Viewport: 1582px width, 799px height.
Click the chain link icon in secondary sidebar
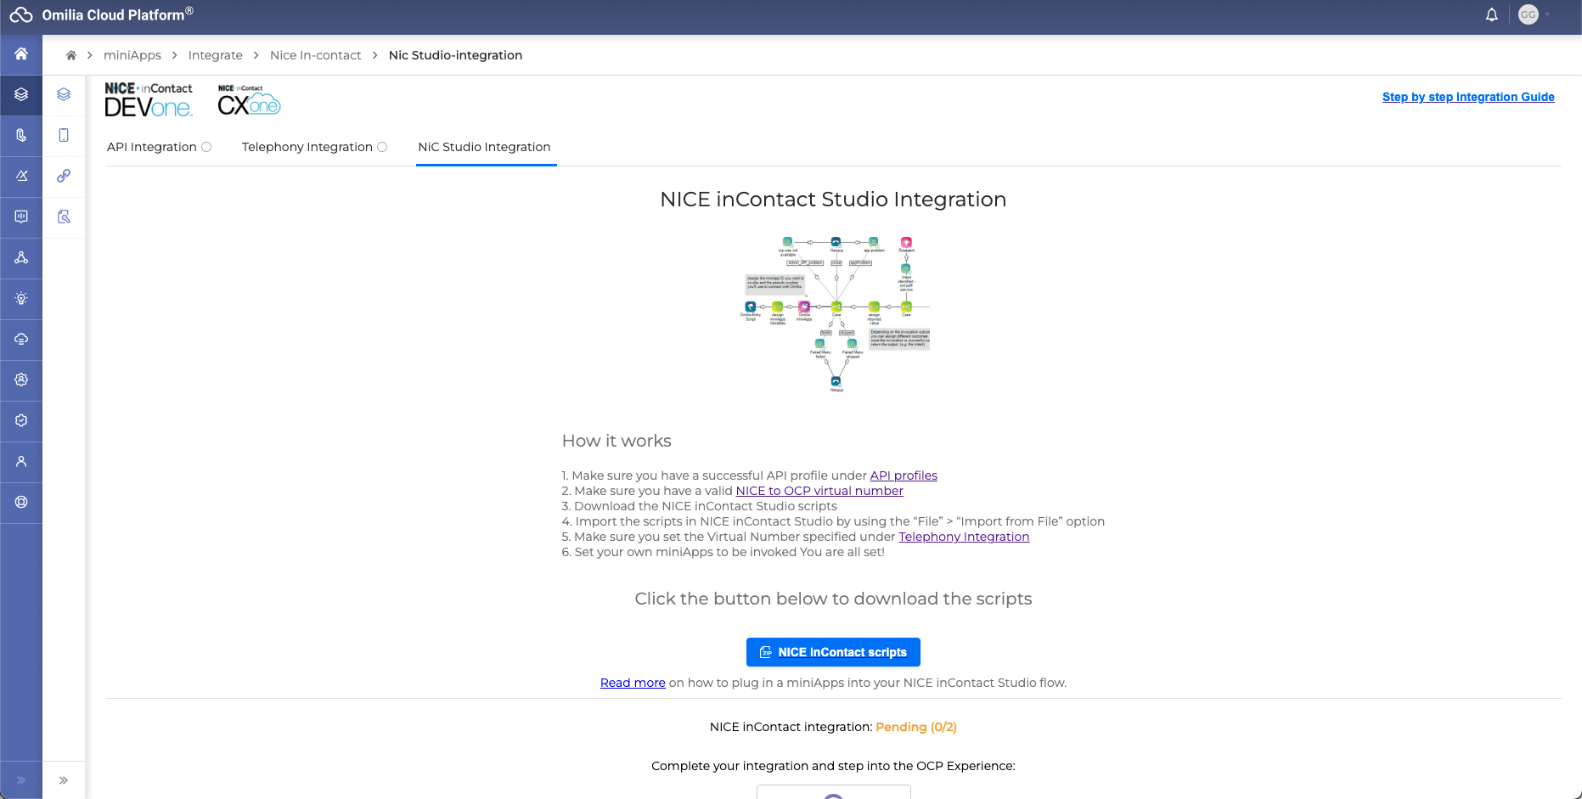click(x=64, y=176)
